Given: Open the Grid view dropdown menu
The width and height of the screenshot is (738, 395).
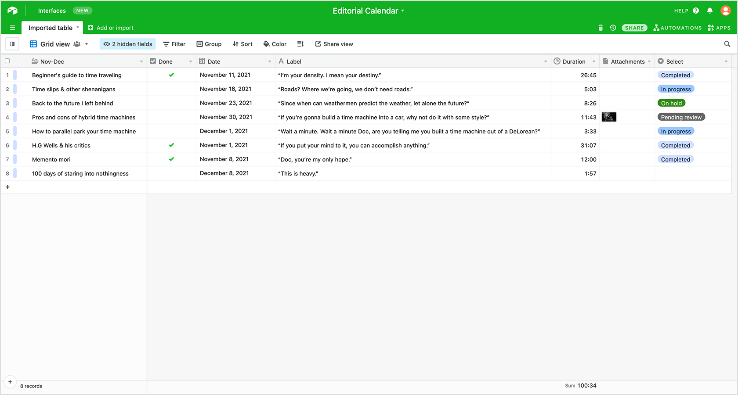Looking at the screenshot, I should pyautogui.click(x=87, y=44).
